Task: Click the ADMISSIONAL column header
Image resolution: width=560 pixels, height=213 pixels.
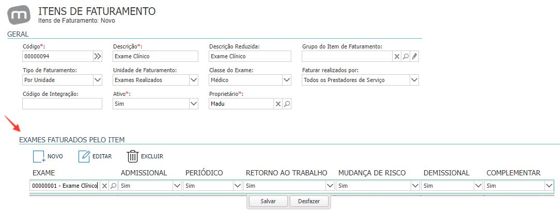Action: (x=144, y=173)
